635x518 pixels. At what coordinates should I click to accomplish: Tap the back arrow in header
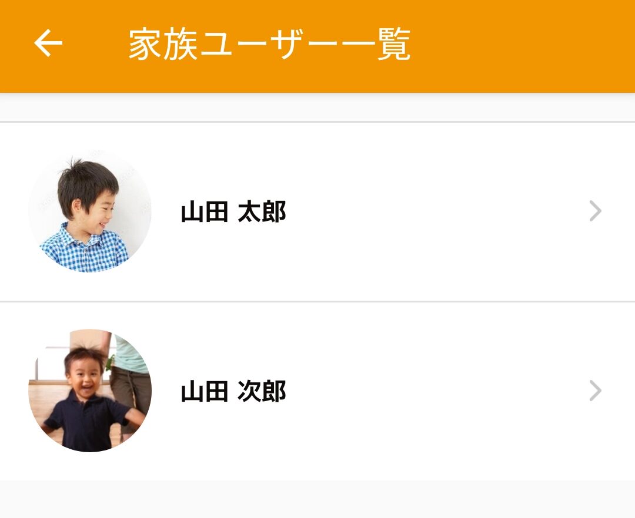tap(48, 43)
